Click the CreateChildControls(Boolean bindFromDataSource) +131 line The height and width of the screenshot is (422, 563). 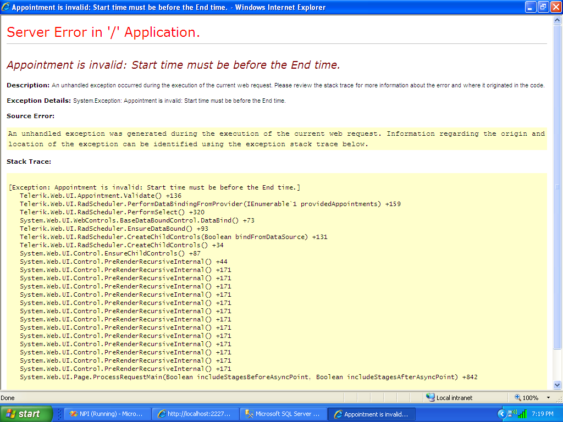173,237
